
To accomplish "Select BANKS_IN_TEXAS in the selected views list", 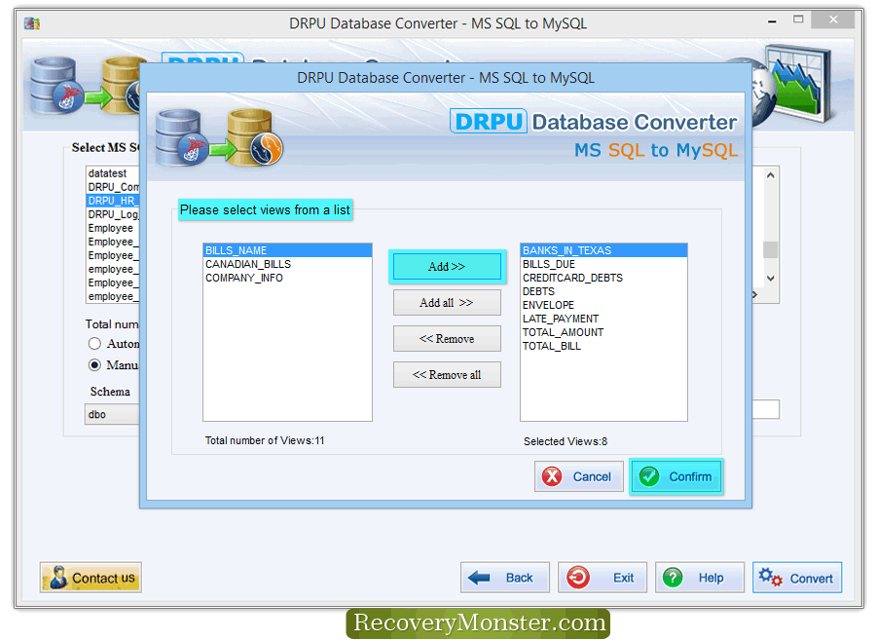I will pos(603,250).
